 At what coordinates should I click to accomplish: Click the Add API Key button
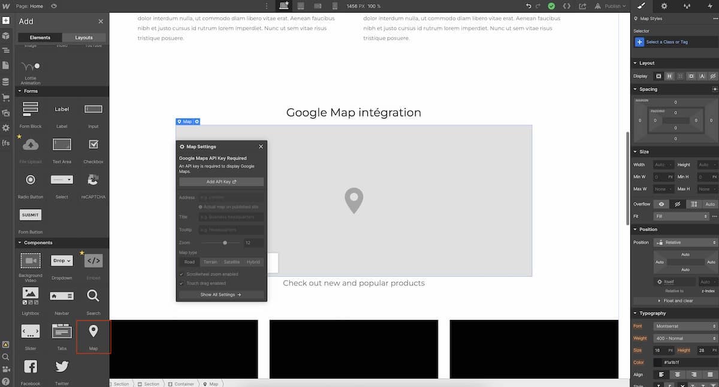click(x=222, y=182)
